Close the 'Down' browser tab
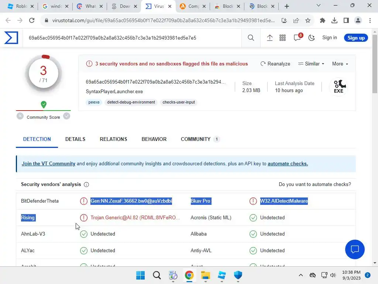Image resolution: width=378 pixels, height=284 pixels. (135, 6)
